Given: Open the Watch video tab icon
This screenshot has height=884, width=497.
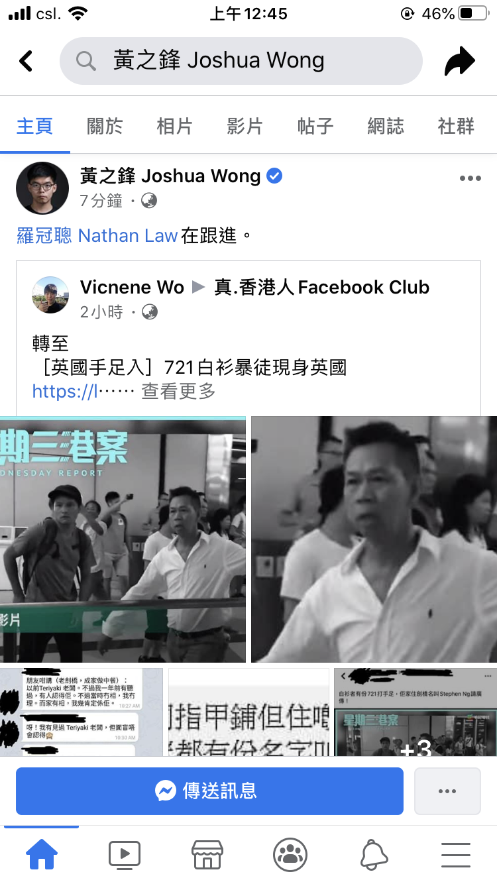Looking at the screenshot, I should click(x=125, y=855).
